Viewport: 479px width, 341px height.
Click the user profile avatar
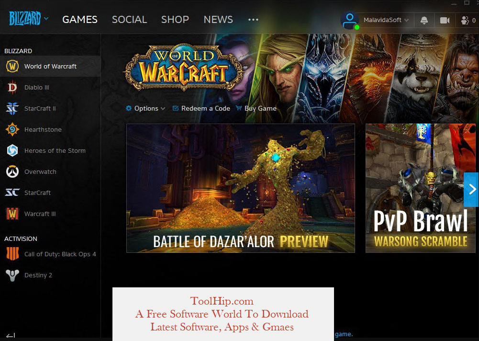[x=350, y=20]
